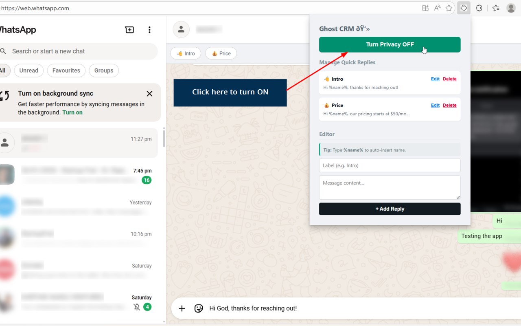Focus the Label input field
This screenshot has height=326, width=521.
pos(390,165)
